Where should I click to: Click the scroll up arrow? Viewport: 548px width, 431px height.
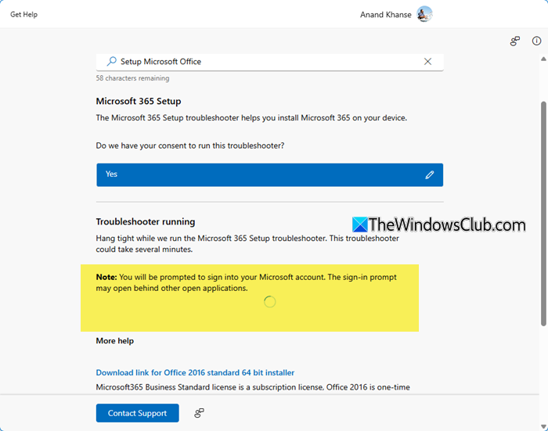(x=543, y=59)
